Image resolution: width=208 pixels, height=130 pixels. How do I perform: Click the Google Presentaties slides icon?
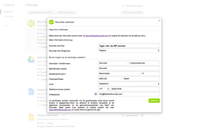pos(31,117)
